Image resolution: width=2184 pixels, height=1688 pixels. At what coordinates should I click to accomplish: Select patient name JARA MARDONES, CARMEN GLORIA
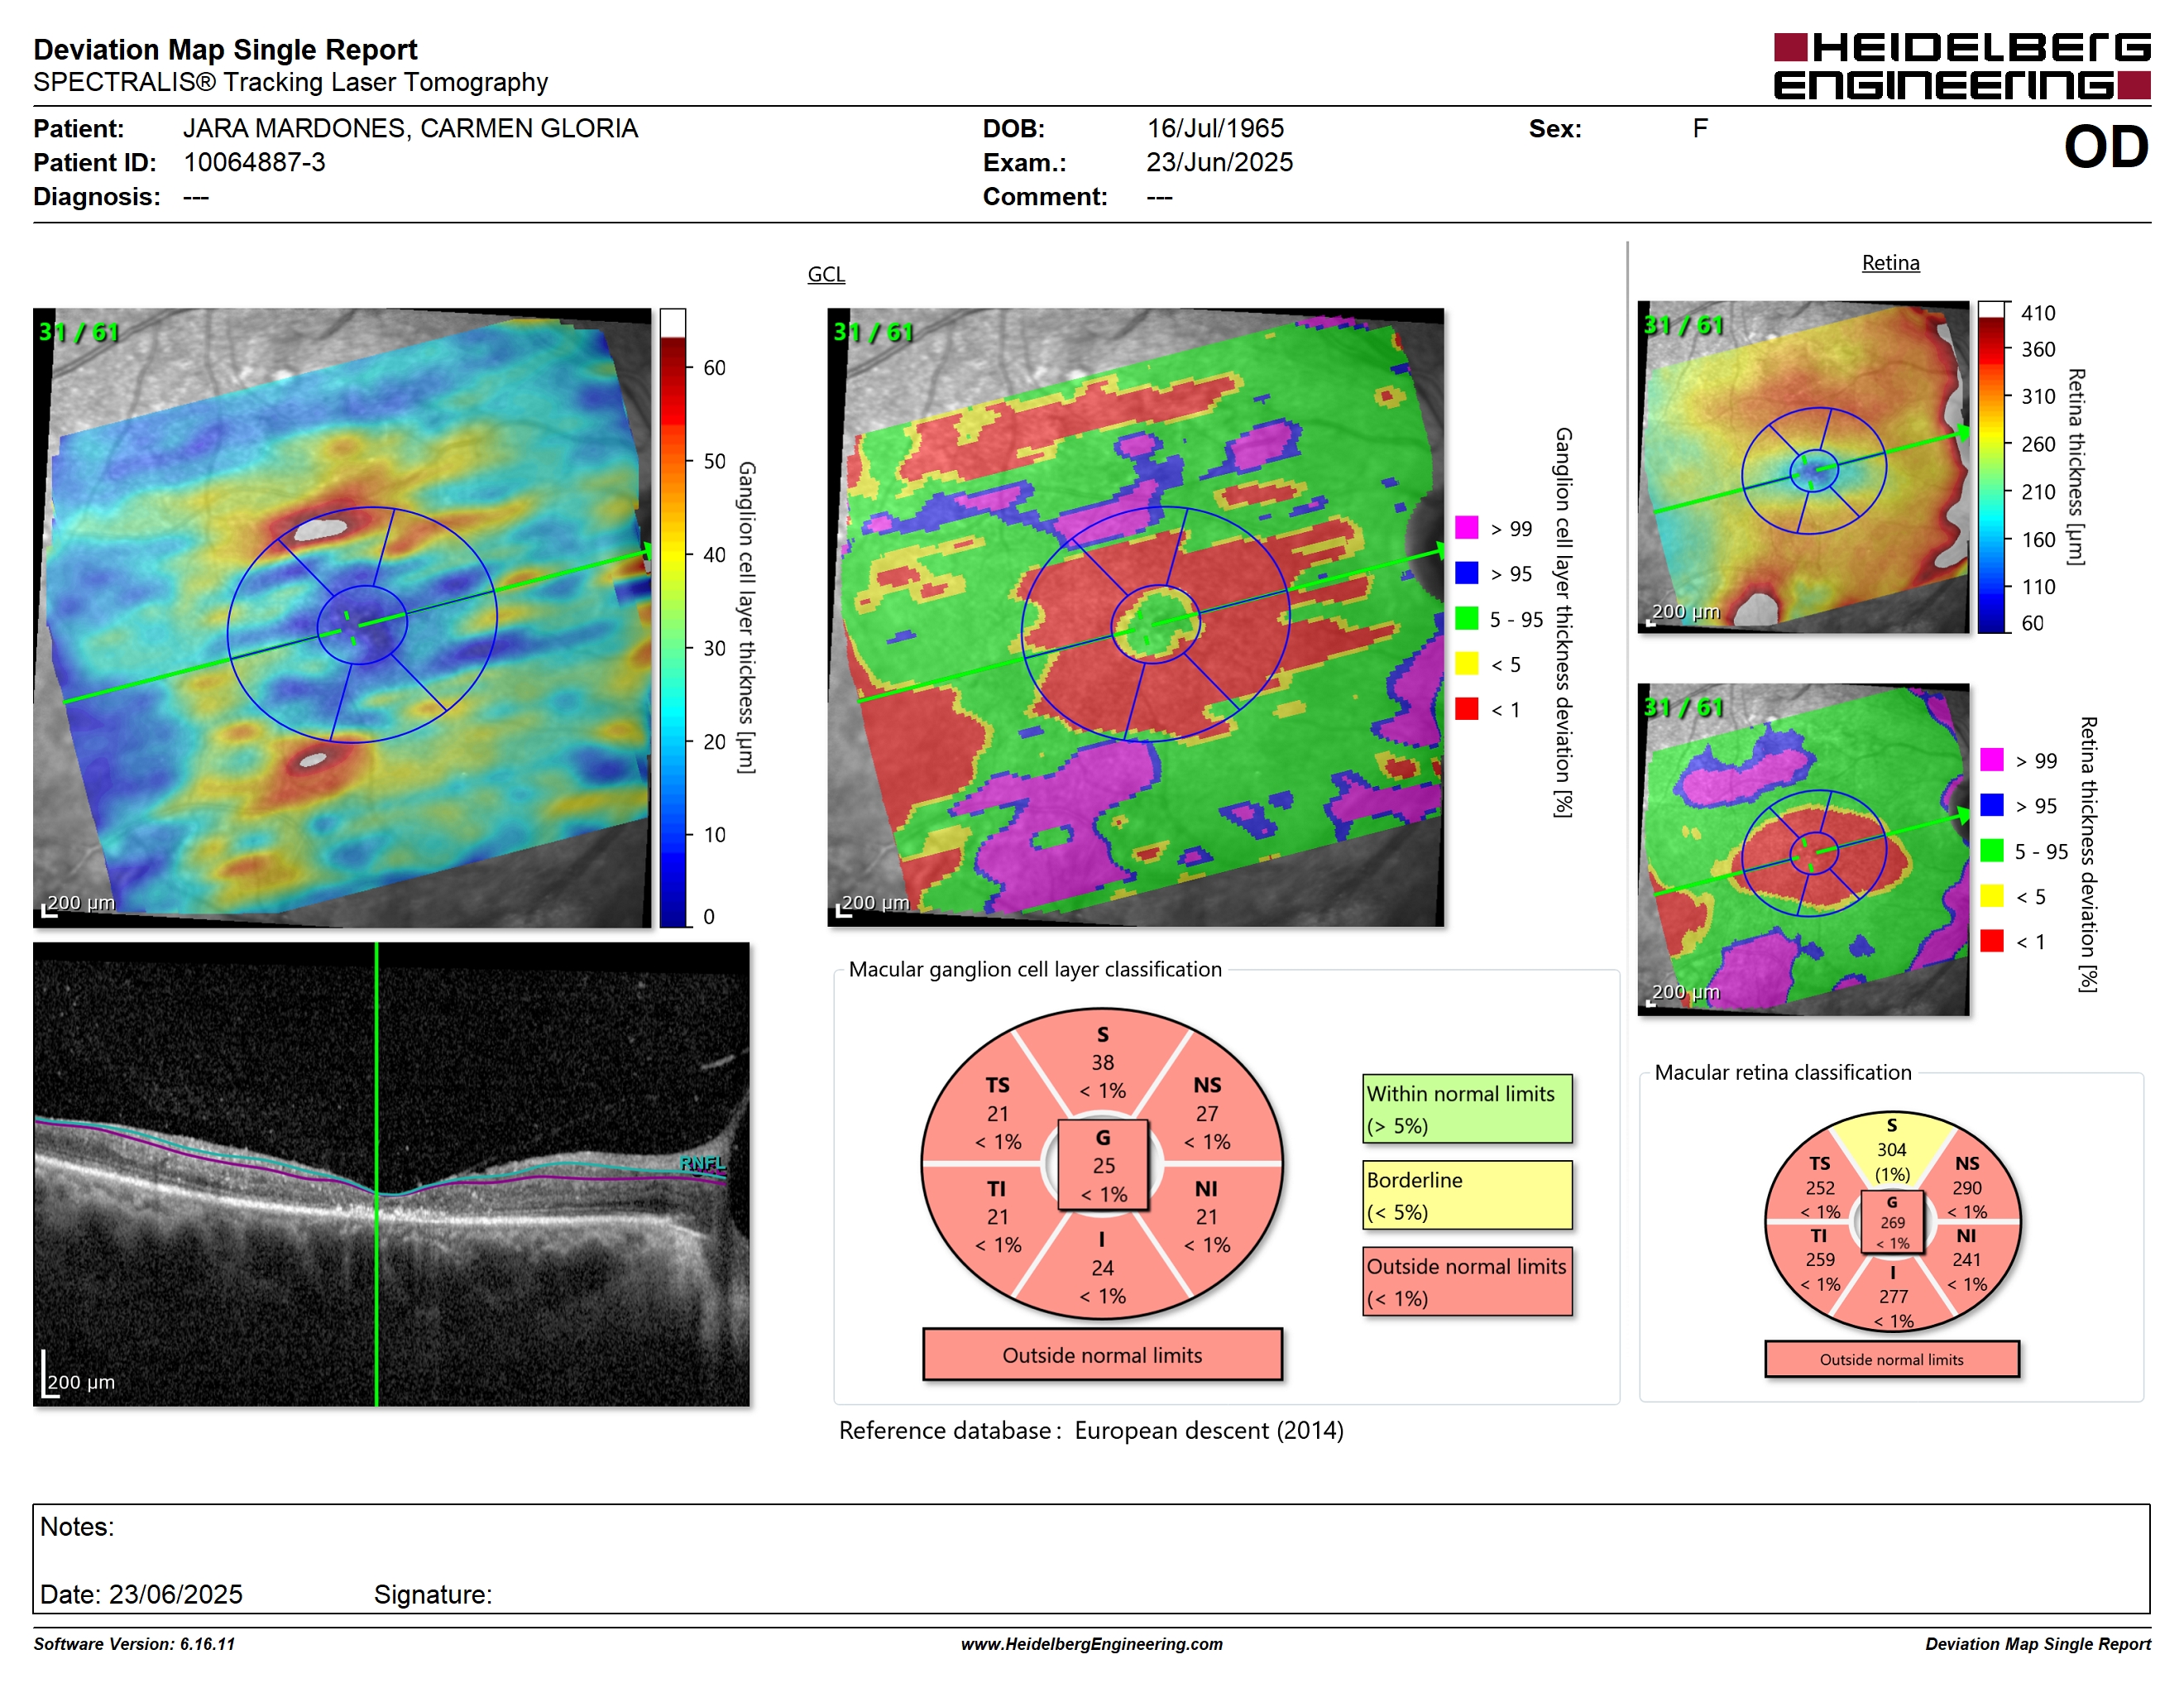coord(410,128)
